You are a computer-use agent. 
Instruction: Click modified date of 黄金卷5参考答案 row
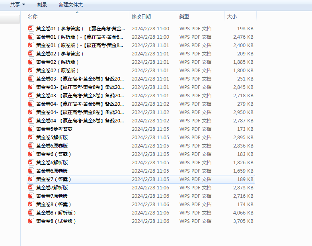click(x=150, y=129)
